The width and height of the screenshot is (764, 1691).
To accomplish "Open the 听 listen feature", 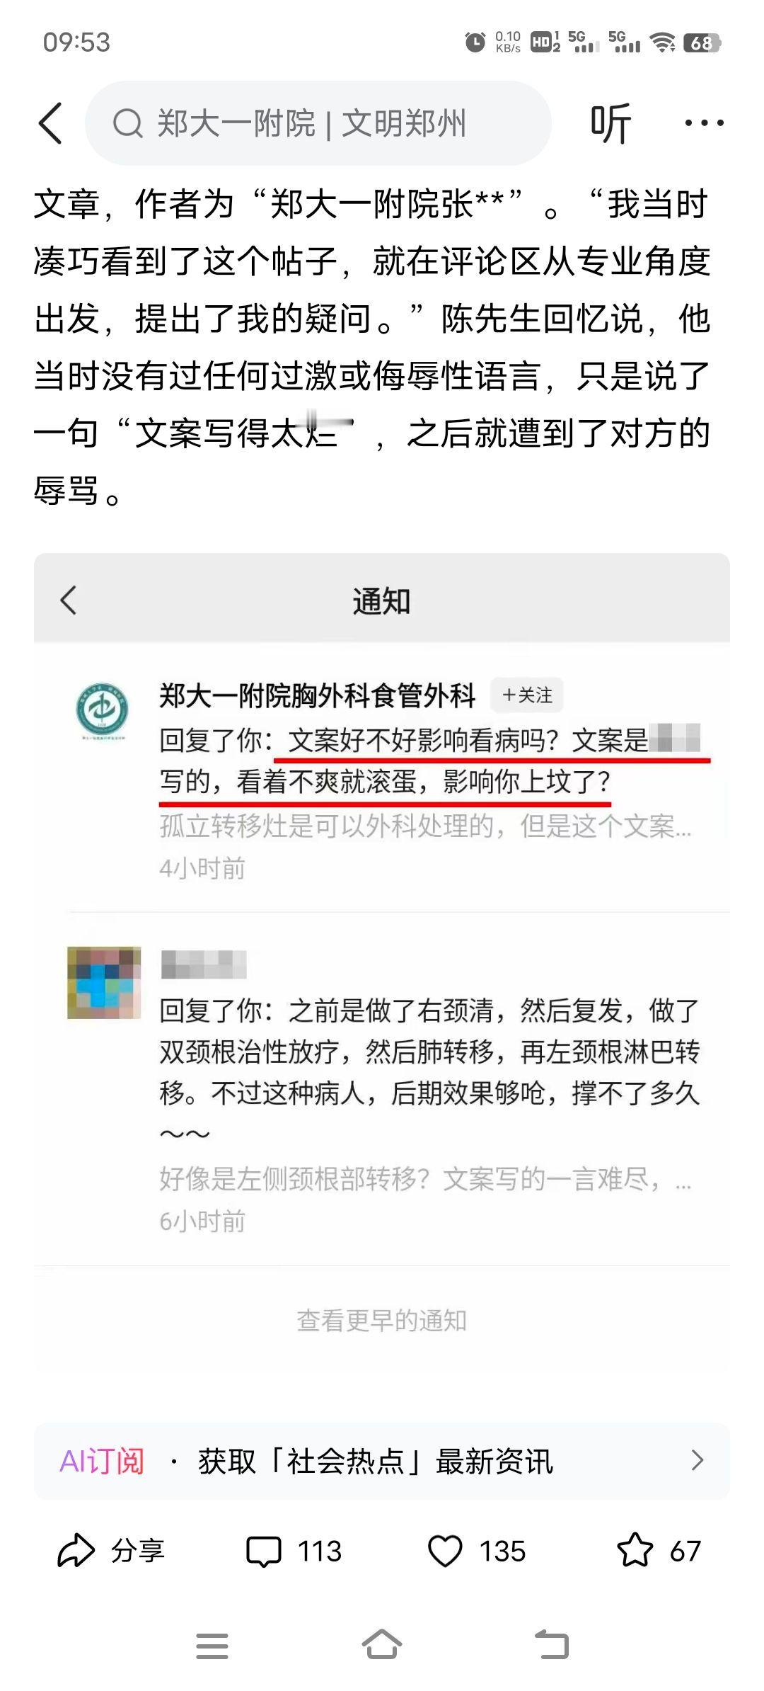I will click(610, 123).
